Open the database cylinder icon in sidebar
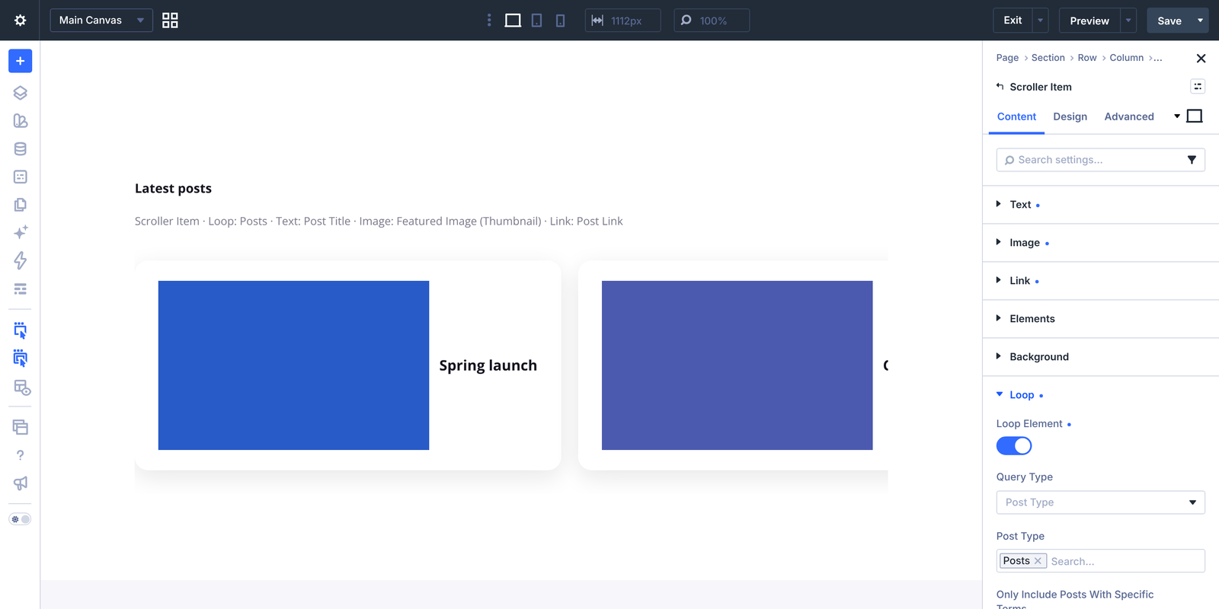The height and width of the screenshot is (609, 1219). (21, 149)
